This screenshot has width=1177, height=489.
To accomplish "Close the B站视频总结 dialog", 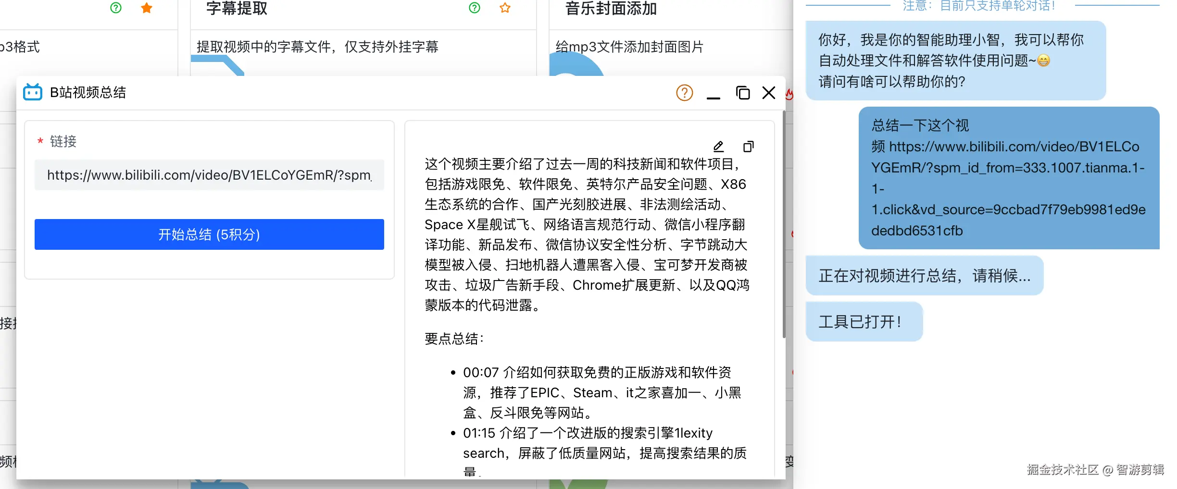I will point(769,93).
